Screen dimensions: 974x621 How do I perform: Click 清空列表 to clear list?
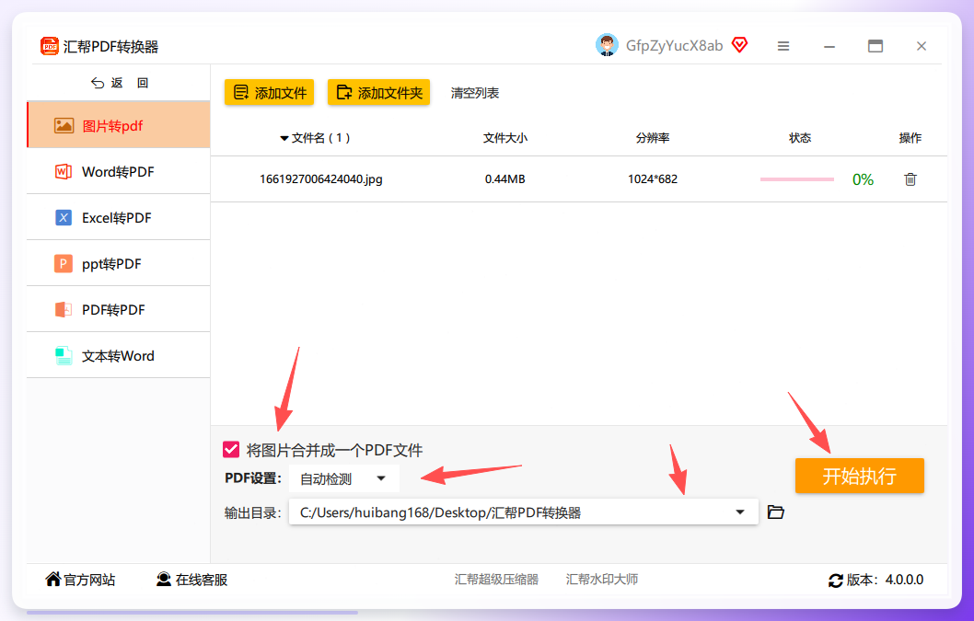475,93
